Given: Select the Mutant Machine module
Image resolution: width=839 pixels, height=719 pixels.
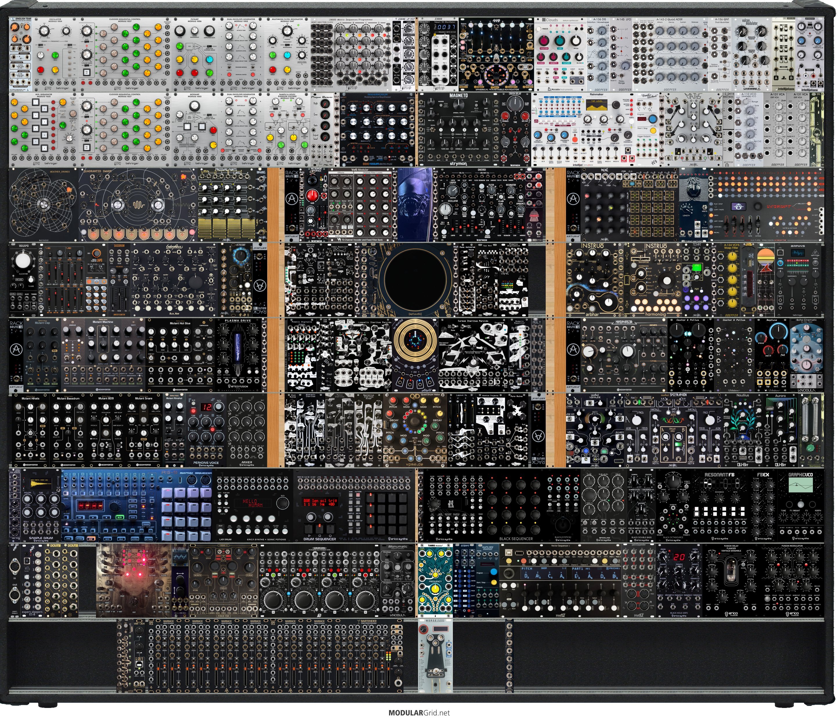Looking at the screenshot, I should click(103, 355).
